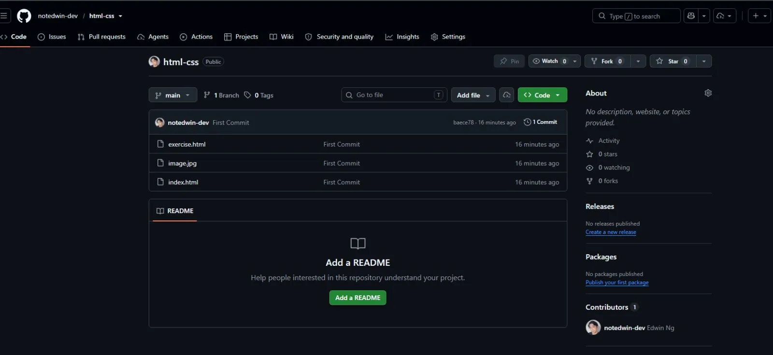The height and width of the screenshot is (355, 773).
Task: Open the Insights tab
Action: (402, 37)
